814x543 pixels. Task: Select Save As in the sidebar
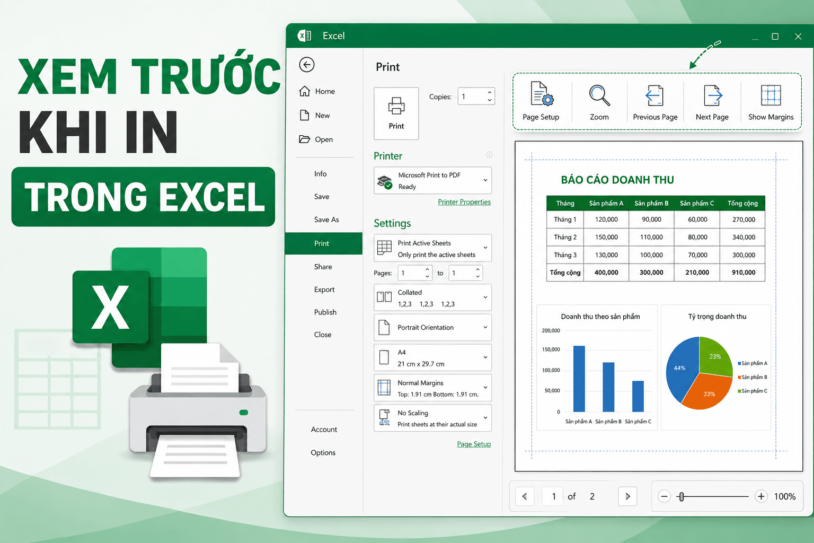[326, 220]
